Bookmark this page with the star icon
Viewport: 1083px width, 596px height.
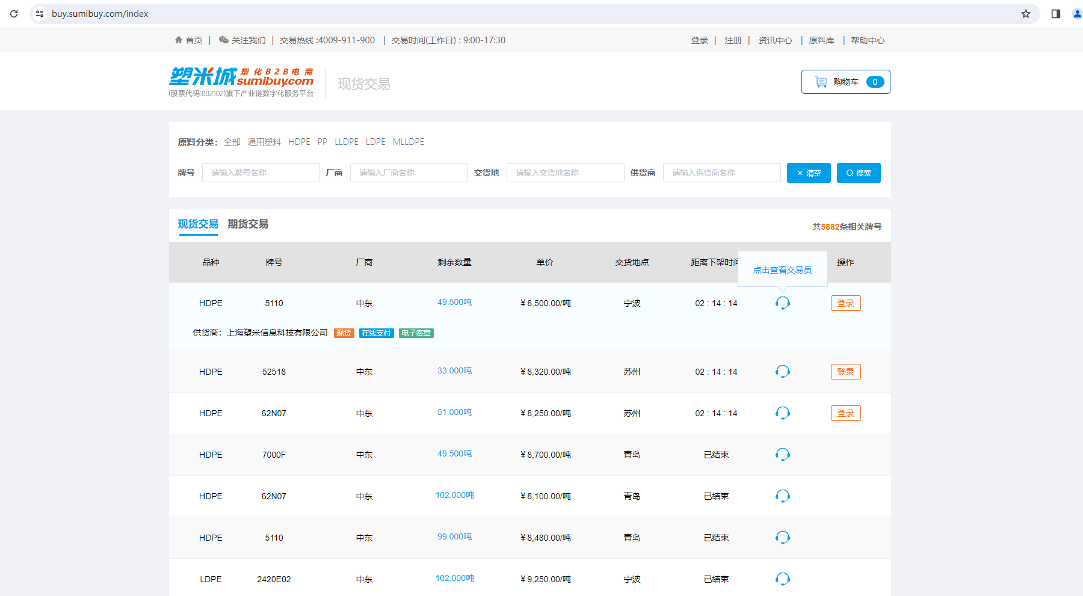pyautogui.click(x=1026, y=14)
